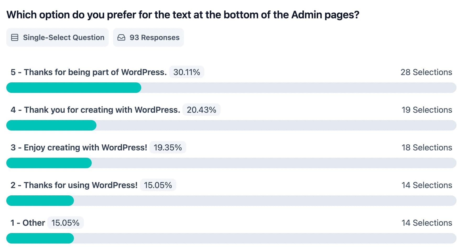
Task: Click the teal progress bar for option 4
Action: pos(51,125)
